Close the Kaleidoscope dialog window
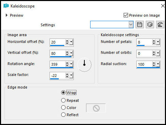 pyautogui.click(x=163, y=6)
